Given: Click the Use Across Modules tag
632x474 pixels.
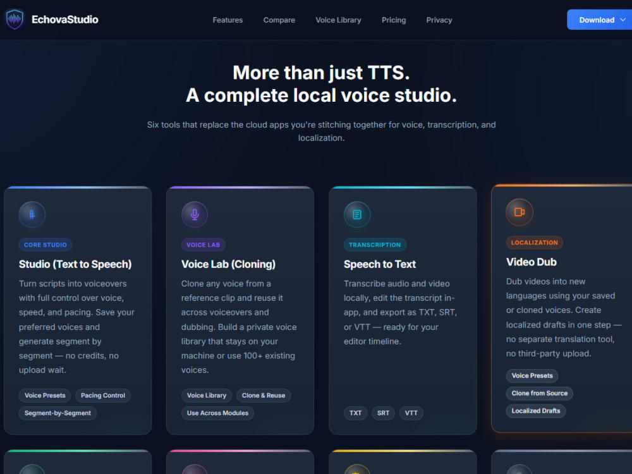Looking at the screenshot, I should click(x=217, y=413).
